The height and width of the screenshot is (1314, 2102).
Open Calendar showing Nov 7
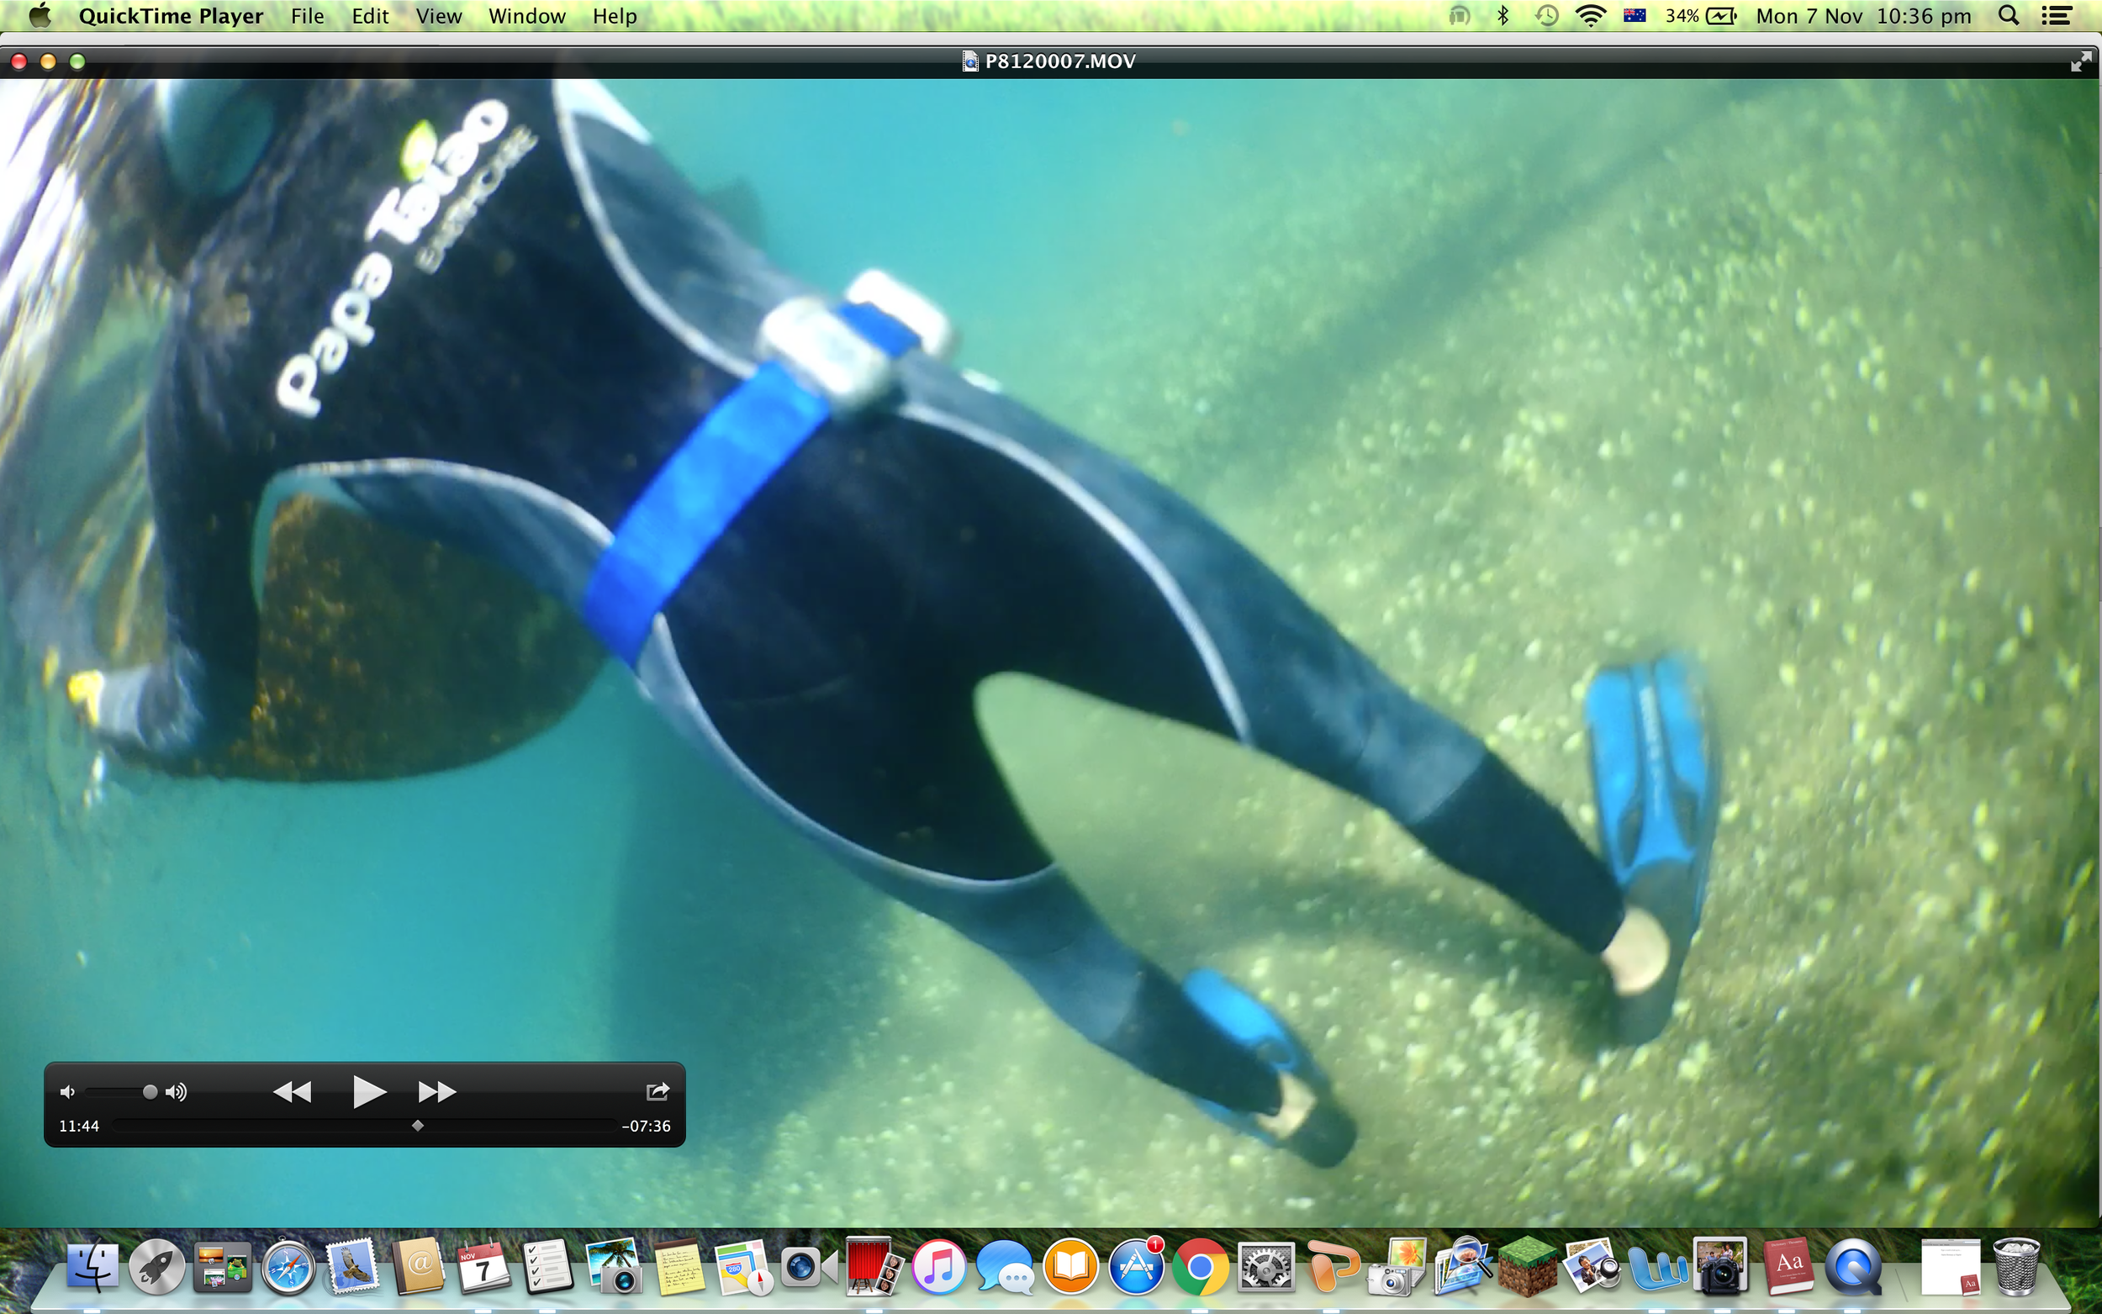(483, 1266)
